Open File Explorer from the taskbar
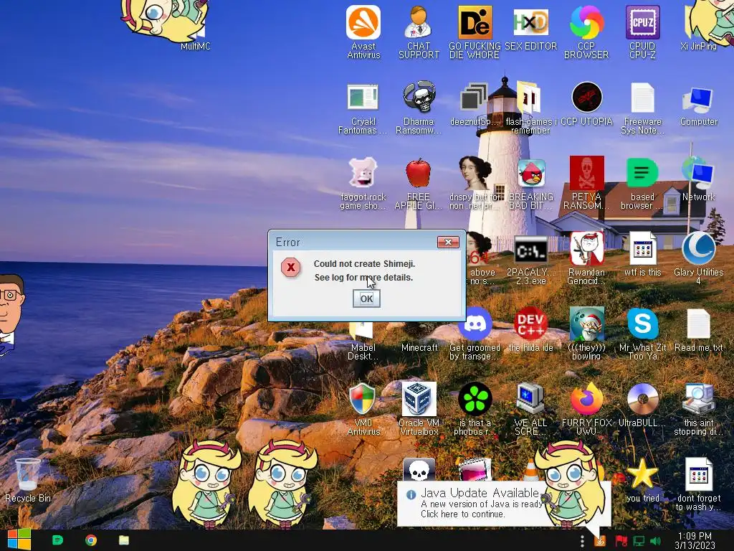The width and height of the screenshot is (734, 551). coord(123,540)
